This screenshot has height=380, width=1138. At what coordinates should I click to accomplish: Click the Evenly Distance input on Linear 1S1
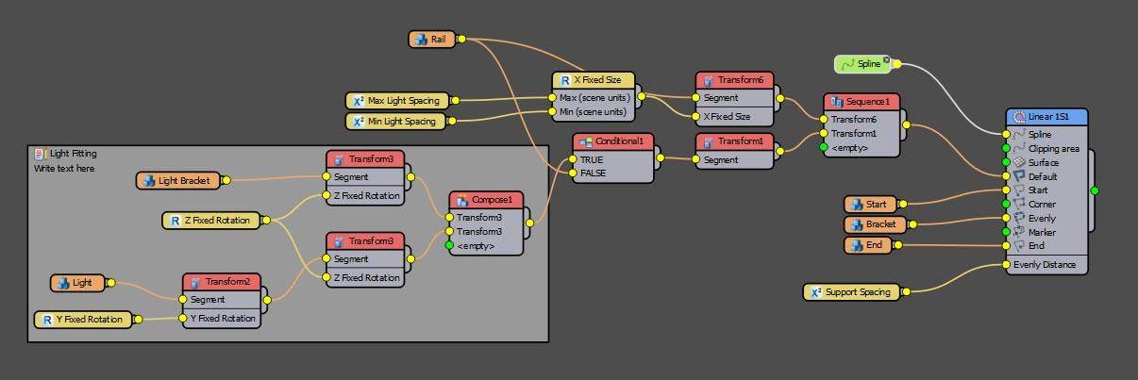(1006, 265)
